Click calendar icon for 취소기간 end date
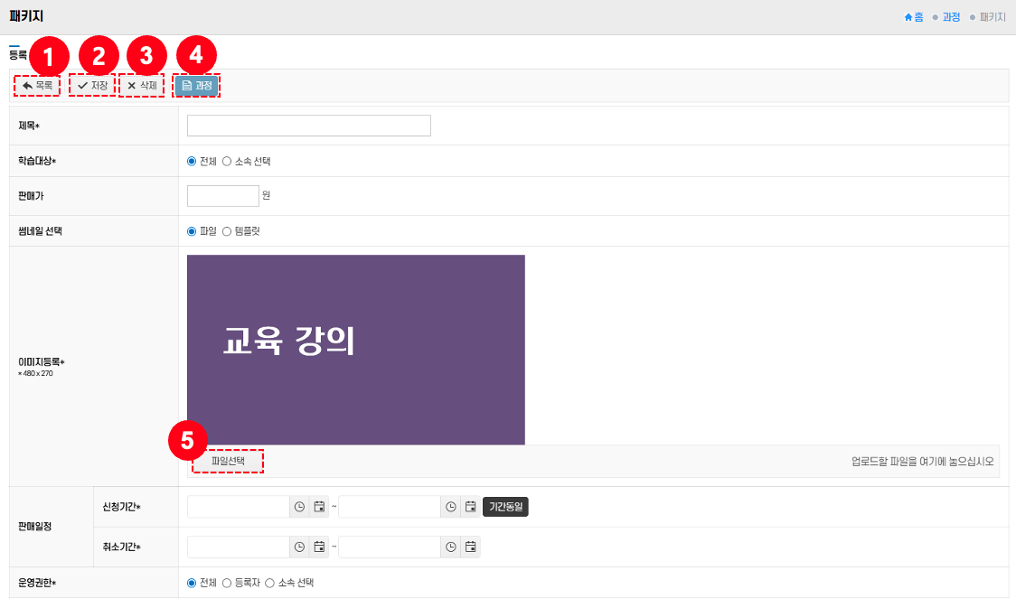 pos(470,547)
